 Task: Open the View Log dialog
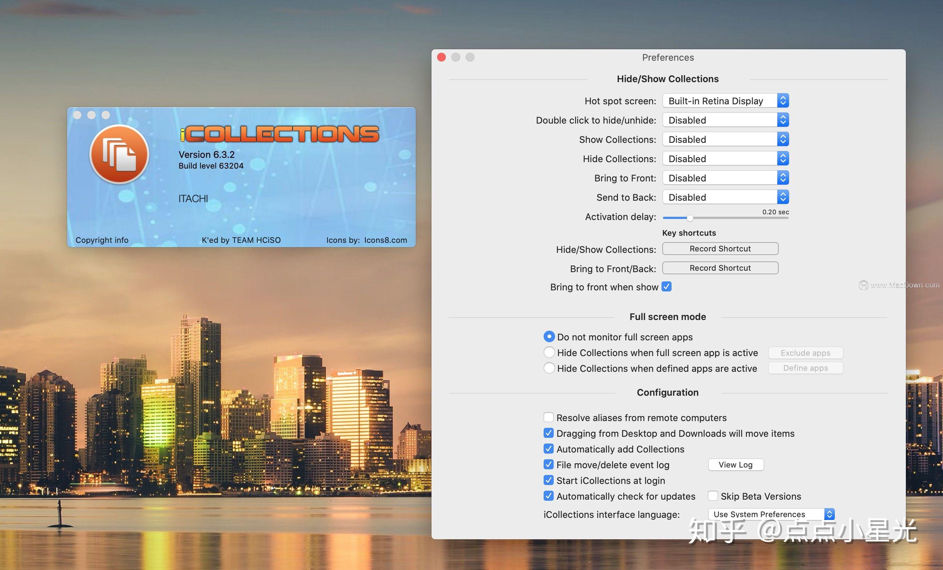735,464
